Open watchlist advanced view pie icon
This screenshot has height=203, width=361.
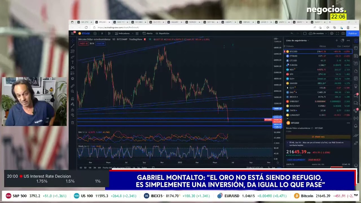pyautogui.click(x=342, y=40)
